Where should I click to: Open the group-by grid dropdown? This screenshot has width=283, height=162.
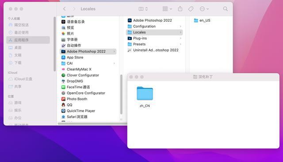click(167, 9)
